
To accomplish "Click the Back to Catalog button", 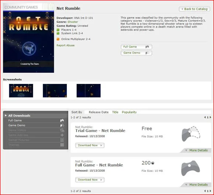I will coord(194,9).
